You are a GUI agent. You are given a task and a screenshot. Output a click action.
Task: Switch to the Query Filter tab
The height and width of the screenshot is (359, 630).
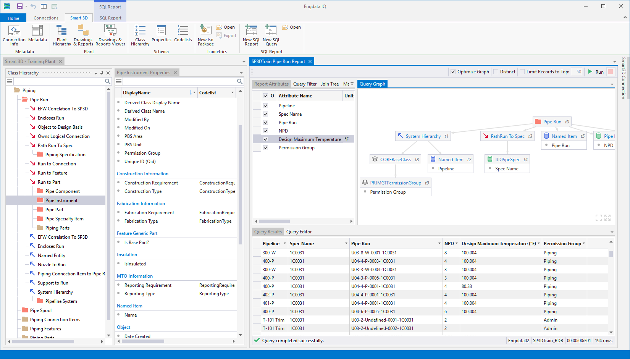click(305, 84)
